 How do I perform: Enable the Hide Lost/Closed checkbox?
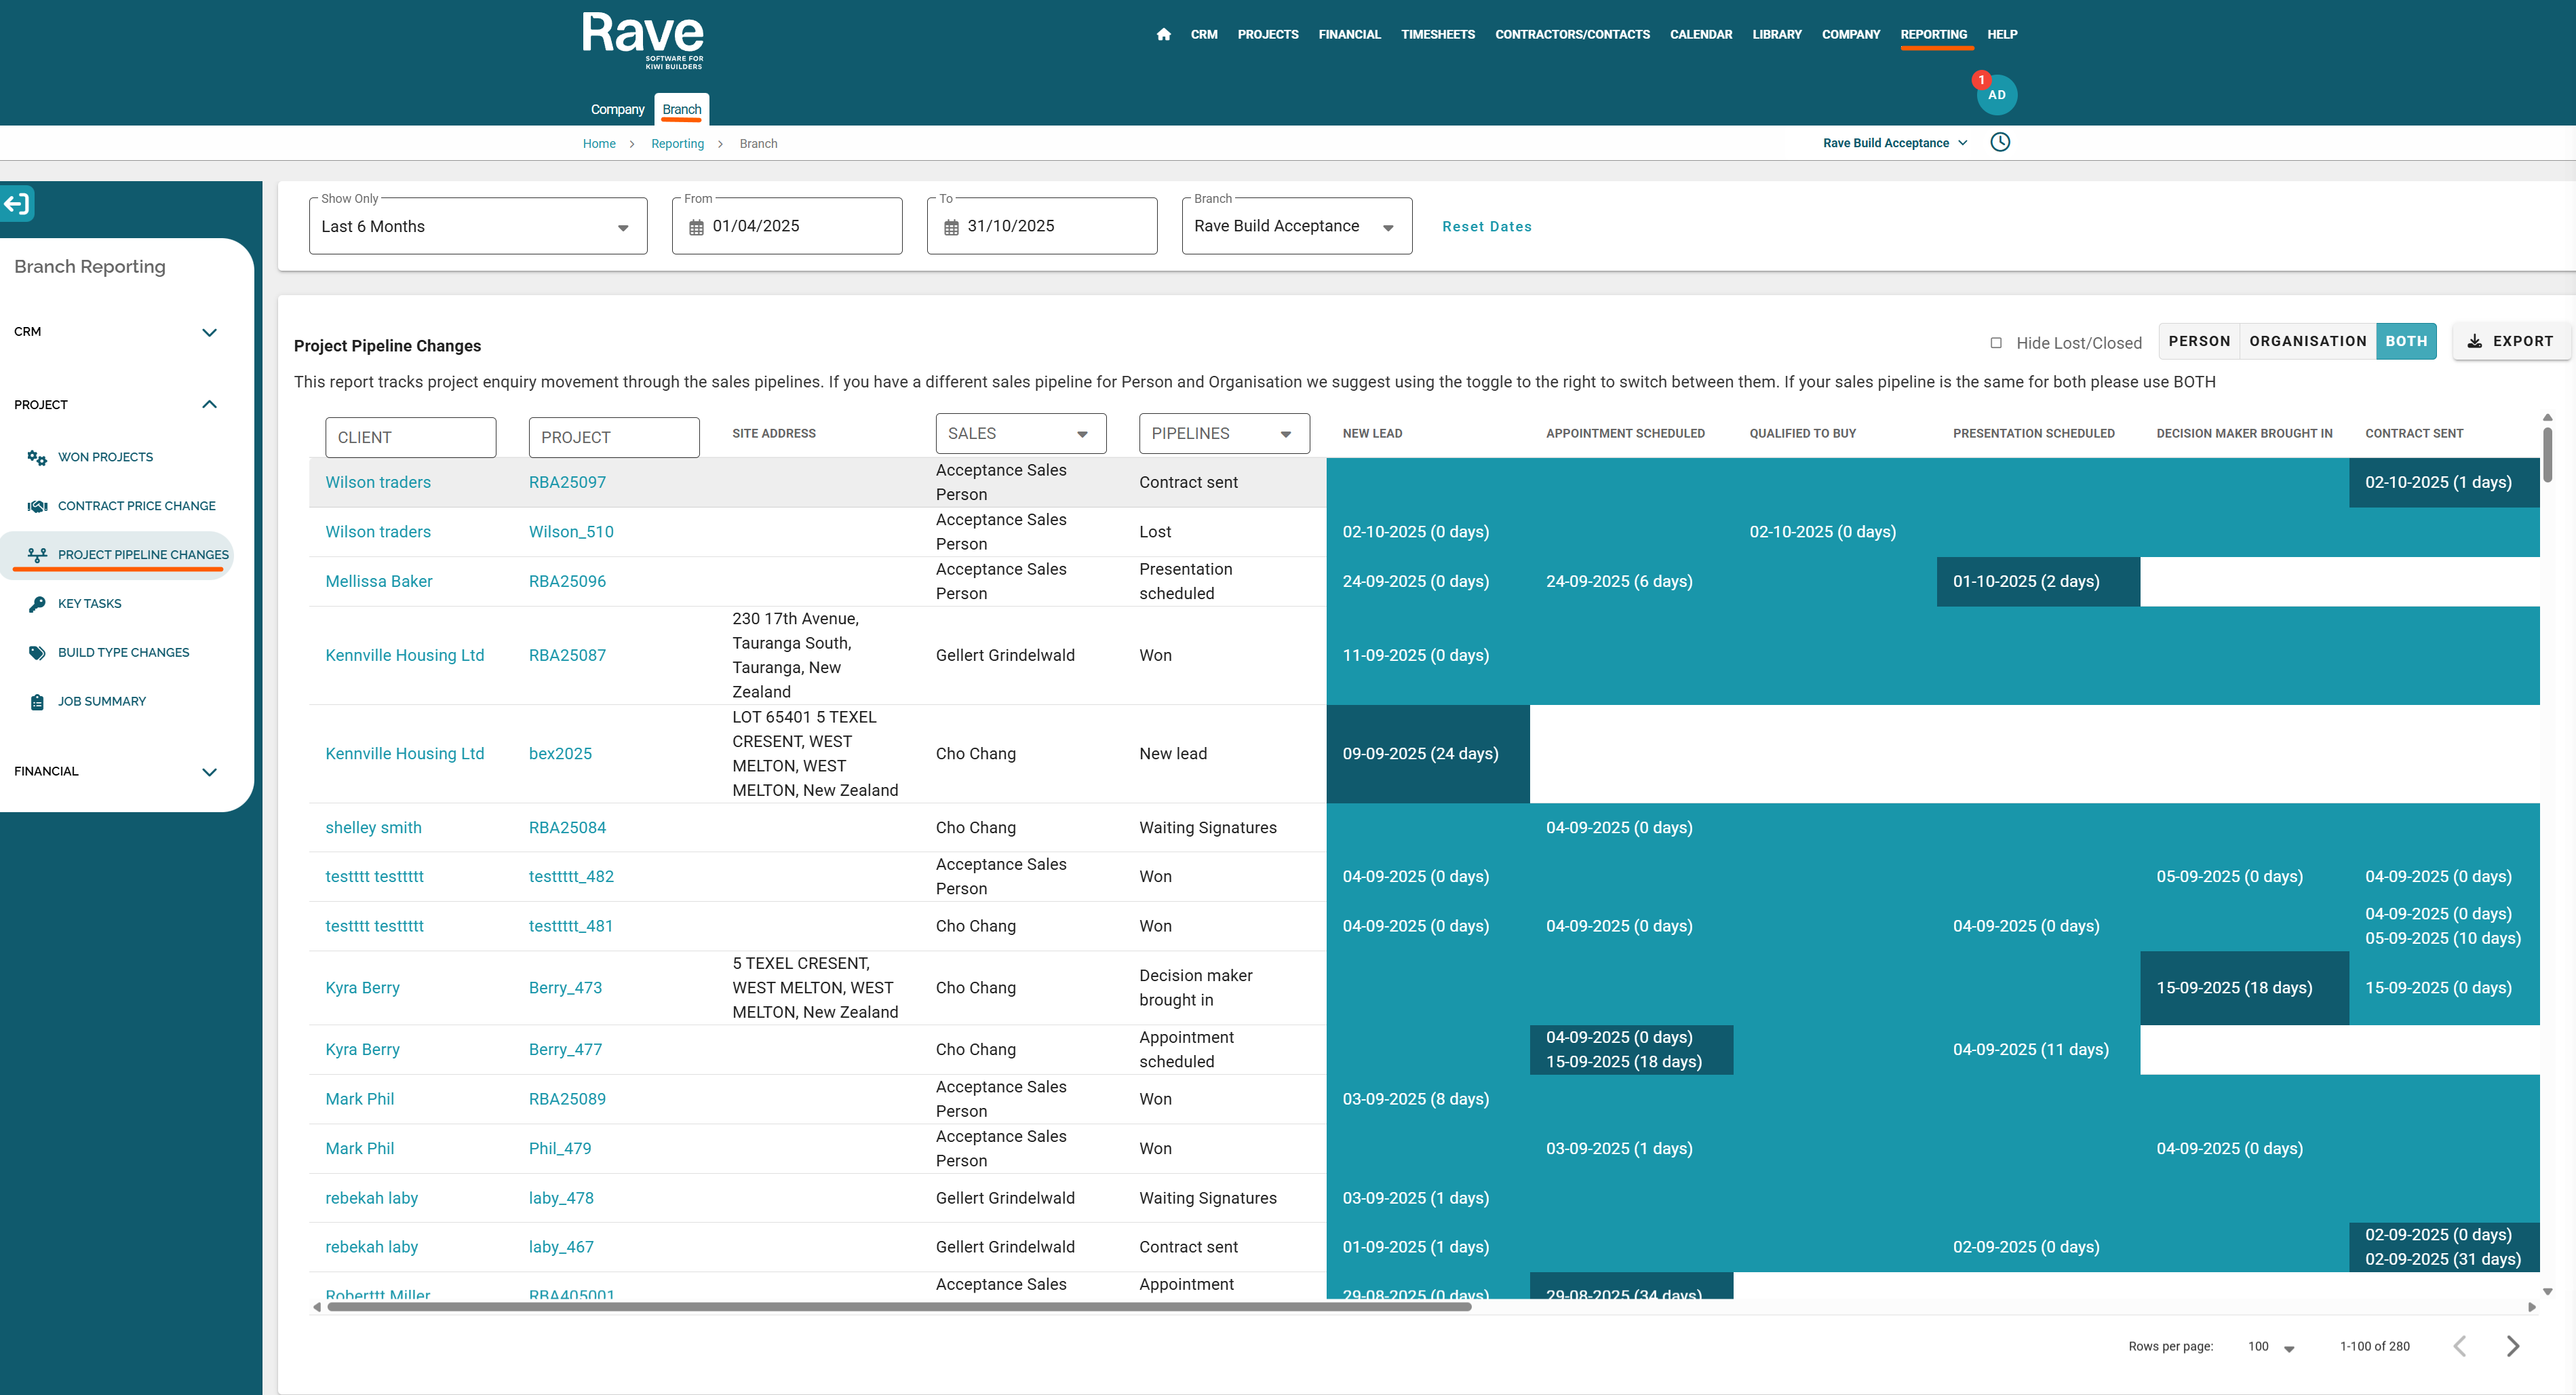click(x=1996, y=343)
